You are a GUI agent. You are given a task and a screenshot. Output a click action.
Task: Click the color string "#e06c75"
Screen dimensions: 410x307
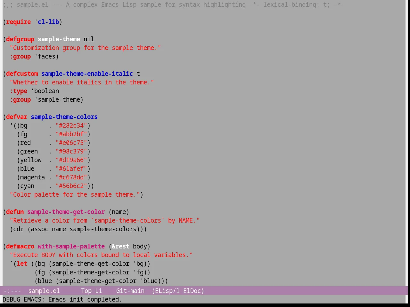[71, 143]
